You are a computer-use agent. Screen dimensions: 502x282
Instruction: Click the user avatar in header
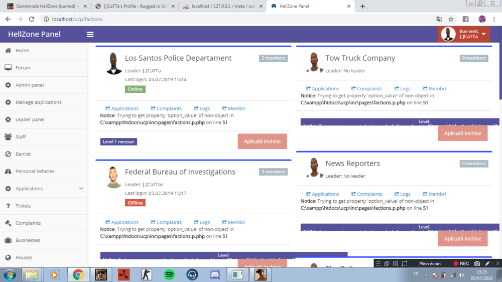(x=448, y=34)
